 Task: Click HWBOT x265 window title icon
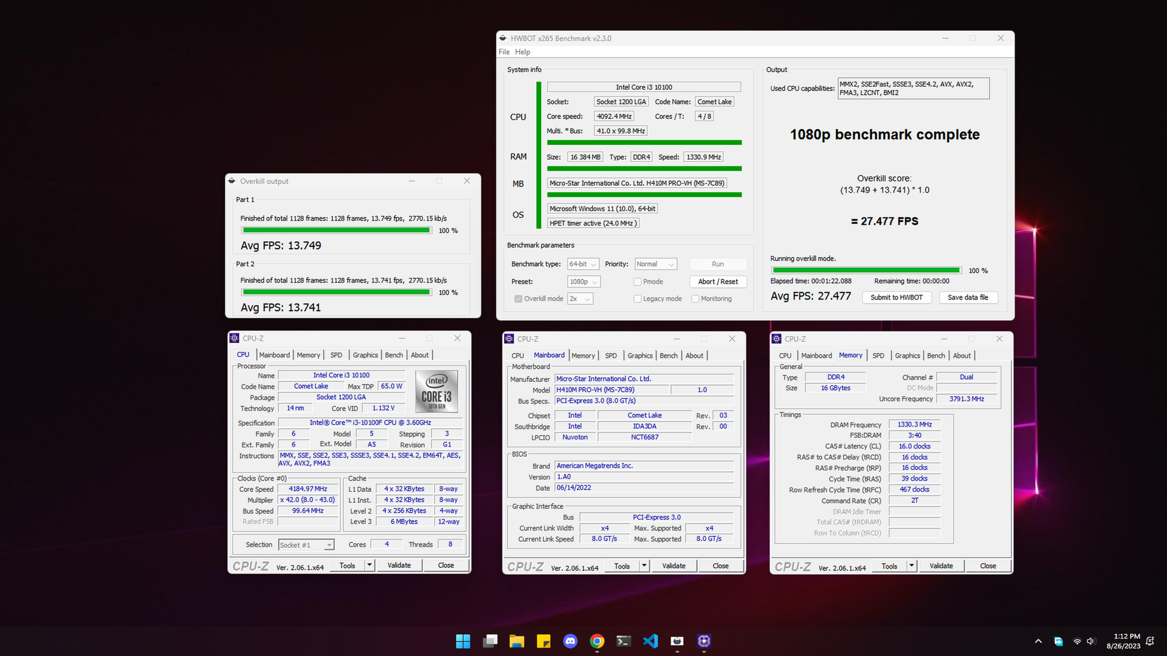[503, 38]
